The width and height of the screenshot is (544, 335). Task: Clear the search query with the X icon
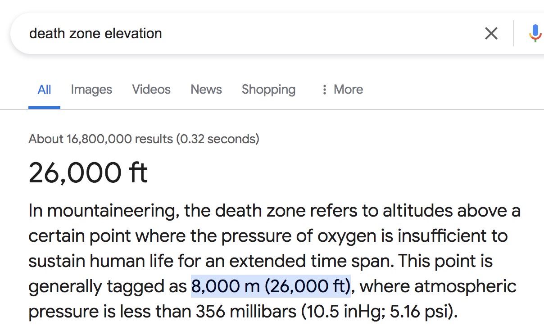coord(491,33)
